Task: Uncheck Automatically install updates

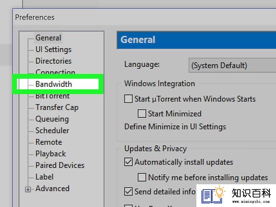Action: pos(128,162)
